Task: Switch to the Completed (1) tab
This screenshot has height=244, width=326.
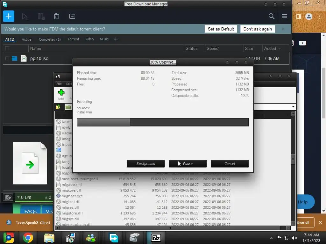Action: pos(50,39)
